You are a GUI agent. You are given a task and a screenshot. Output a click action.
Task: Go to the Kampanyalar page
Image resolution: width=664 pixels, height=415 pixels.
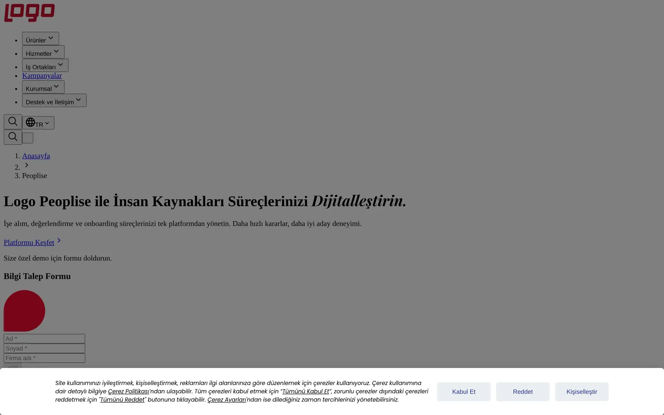click(42, 76)
